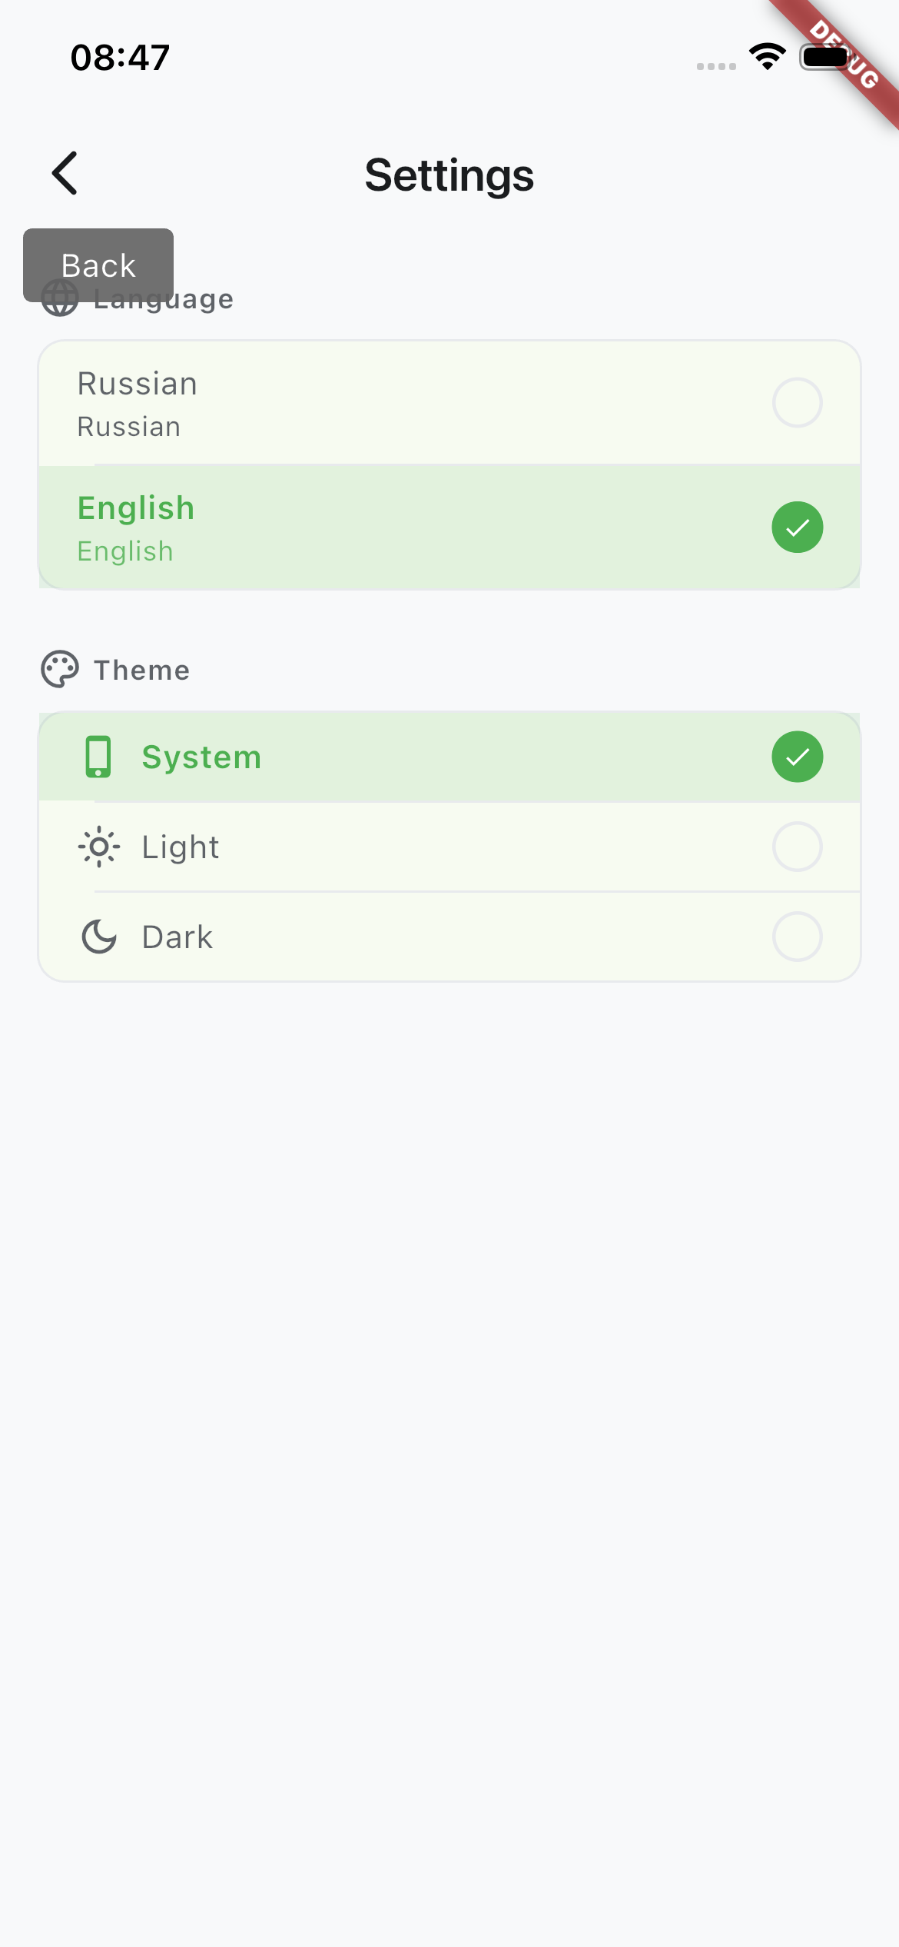The image size is (899, 1947).
Task: Toggle the green System theme checkmark
Action: [798, 757]
